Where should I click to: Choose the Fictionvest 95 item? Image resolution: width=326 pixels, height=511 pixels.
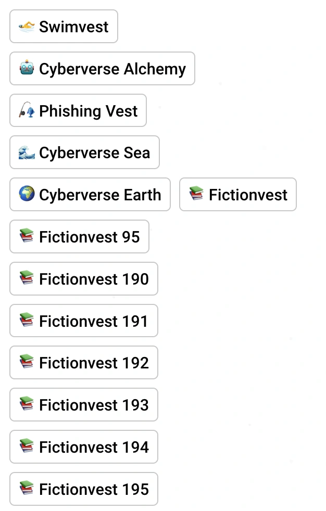(79, 236)
